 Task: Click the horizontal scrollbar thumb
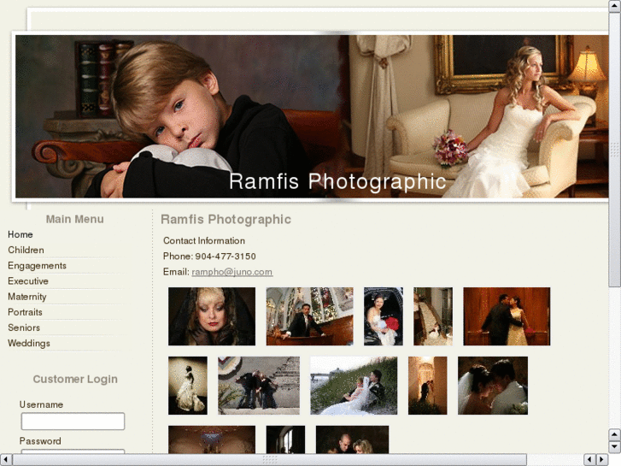point(270,460)
